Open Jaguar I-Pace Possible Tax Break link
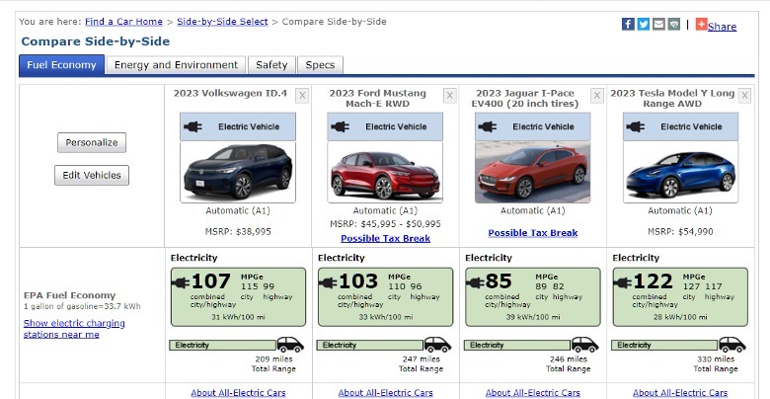This screenshot has width=770, height=399. pos(533,233)
